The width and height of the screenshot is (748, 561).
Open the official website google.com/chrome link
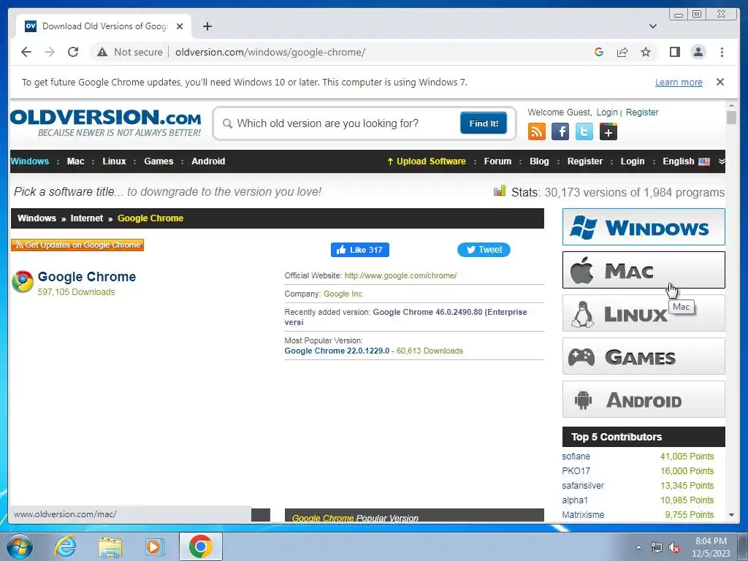click(x=400, y=275)
